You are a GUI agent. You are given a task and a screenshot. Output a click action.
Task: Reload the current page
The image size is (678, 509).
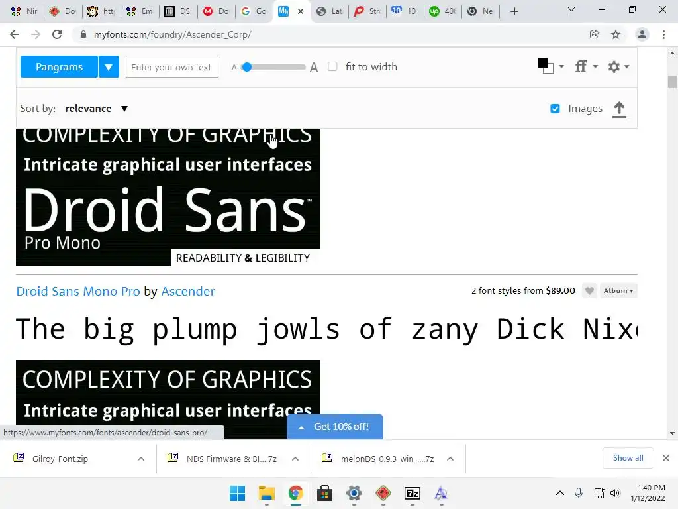click(x=57, y=34)
